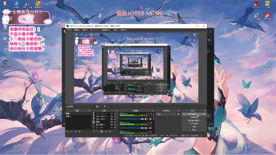Mute the 麦克风/Aux 2 speaker icon
This screenshot has height=155, width=276.
point(146,128)
